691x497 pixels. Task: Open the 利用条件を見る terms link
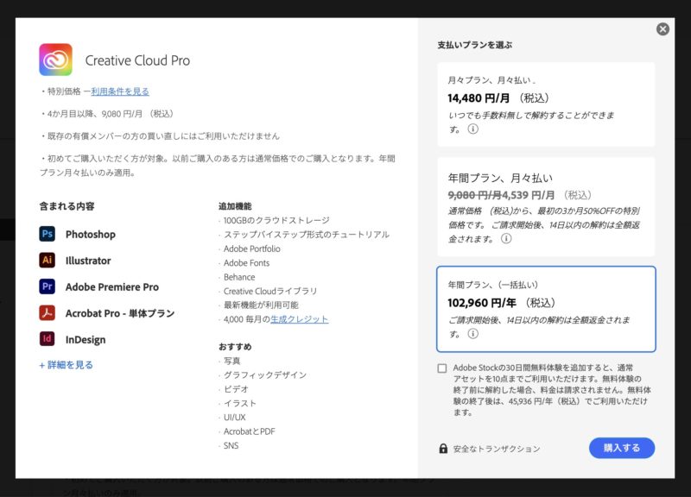(x=120, y=91)
